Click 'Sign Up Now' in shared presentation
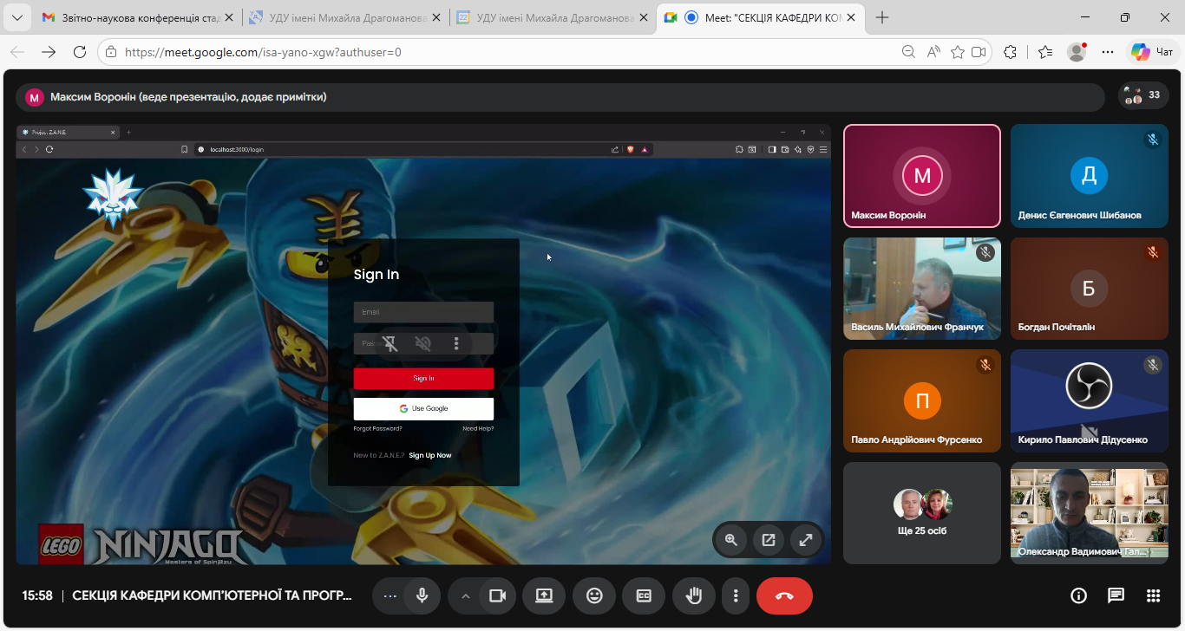 tap(430, 455)
